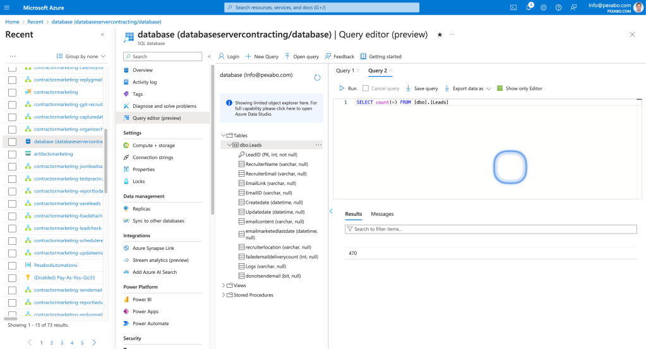Open the Azure portal hamburger menu
Viewport: 646px width, 349px height.
6,8
